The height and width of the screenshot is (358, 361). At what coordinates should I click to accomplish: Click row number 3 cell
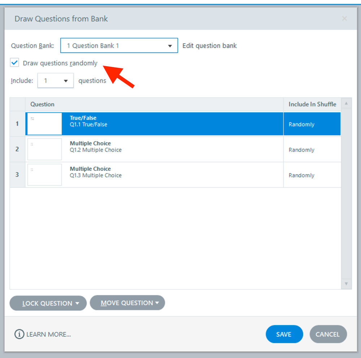coord(17,174)
